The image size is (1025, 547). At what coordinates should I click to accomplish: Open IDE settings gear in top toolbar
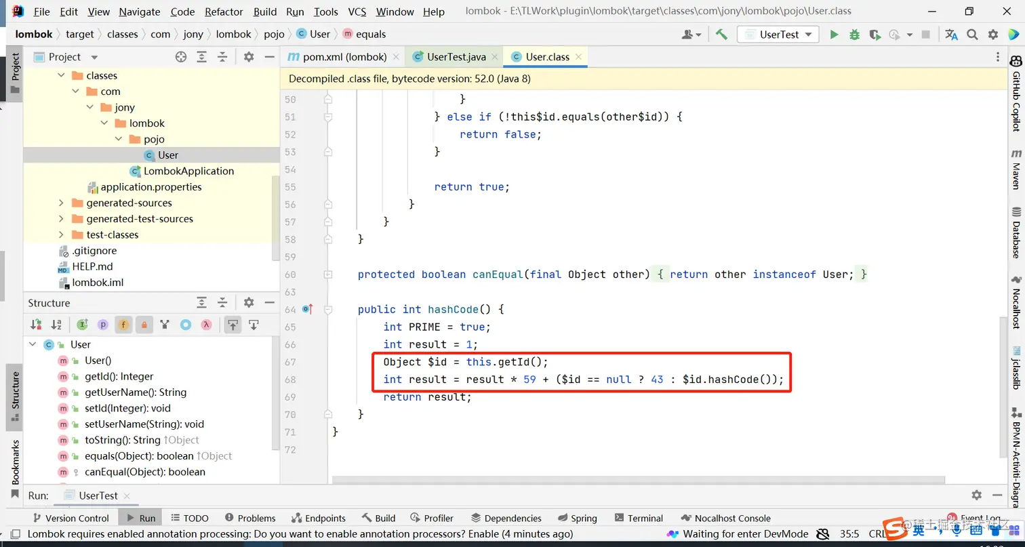[x=993, y=35]
